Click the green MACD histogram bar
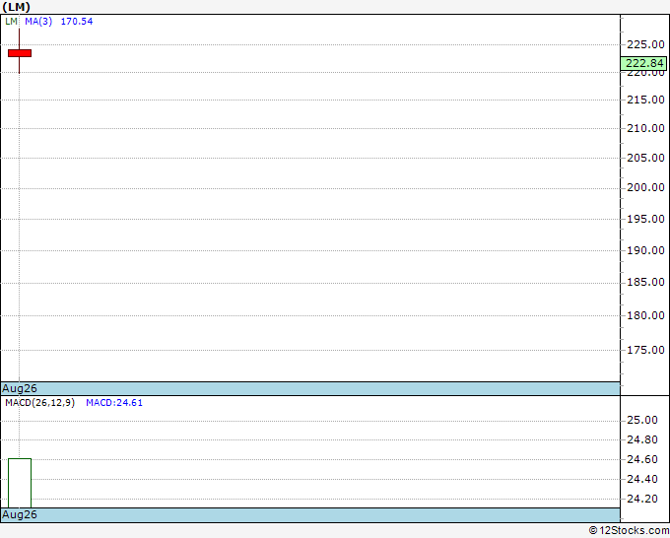The width and height of the screenshot is (670, 538). coord(20,483)
